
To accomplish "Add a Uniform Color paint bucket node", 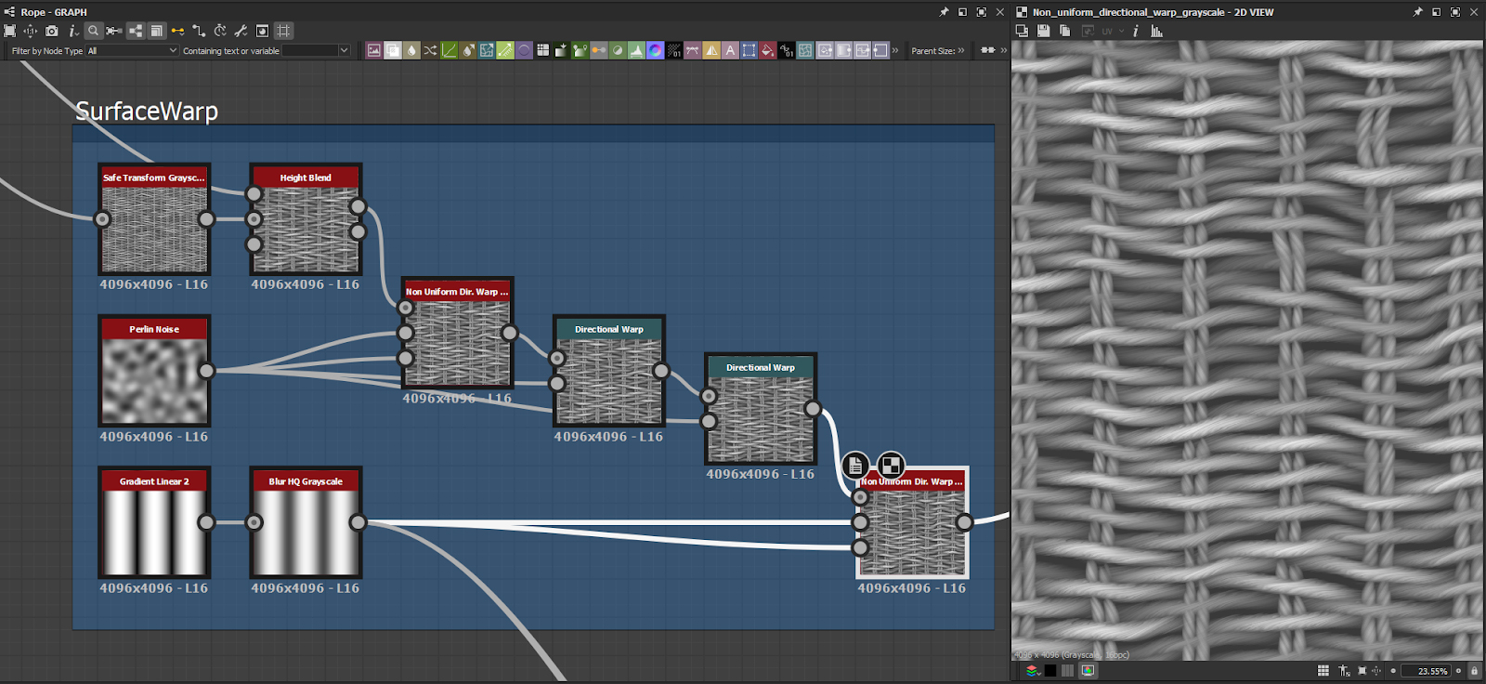I will click(767, 50).
